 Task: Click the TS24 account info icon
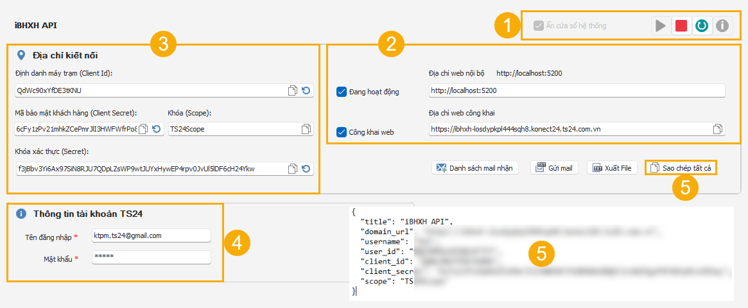click(21, 214)
